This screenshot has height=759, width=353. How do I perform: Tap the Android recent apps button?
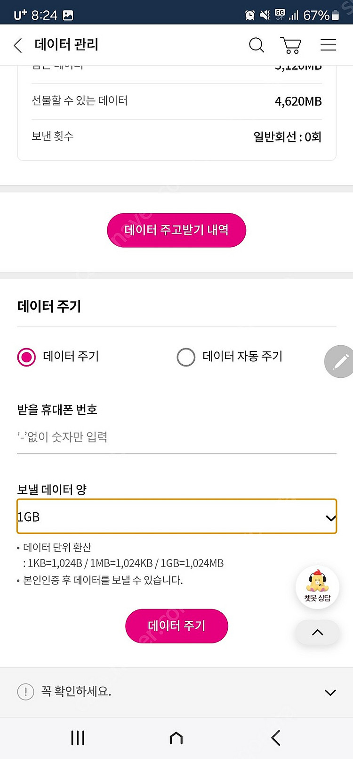coord(78,738)
